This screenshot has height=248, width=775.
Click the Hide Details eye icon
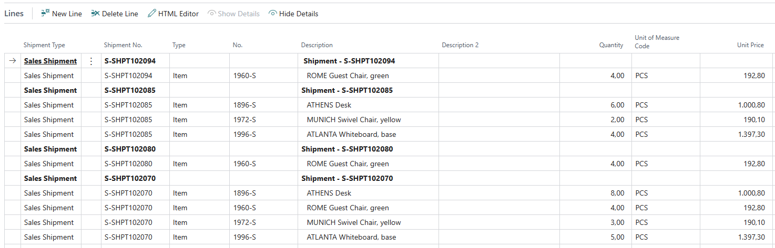[x=272, y=13]
